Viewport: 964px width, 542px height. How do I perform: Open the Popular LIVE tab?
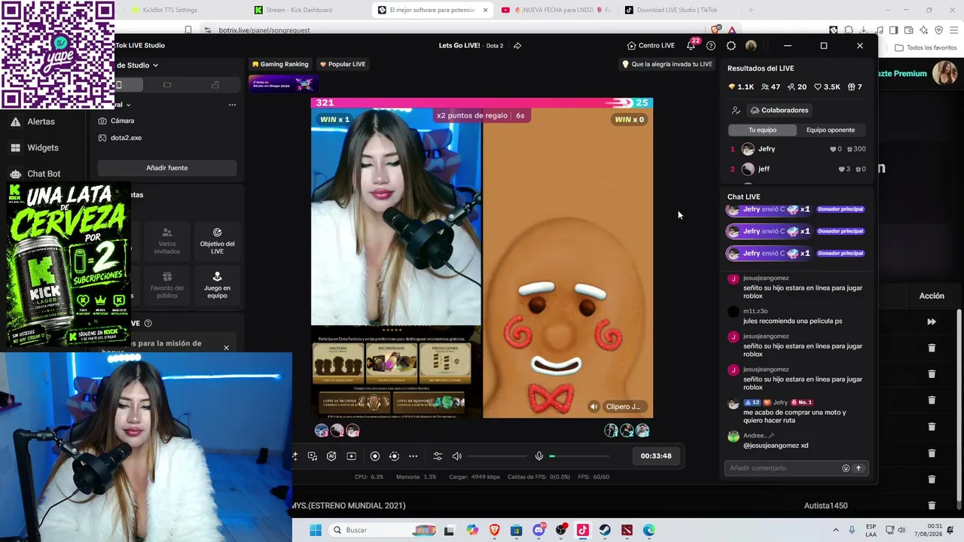point(343,64)
